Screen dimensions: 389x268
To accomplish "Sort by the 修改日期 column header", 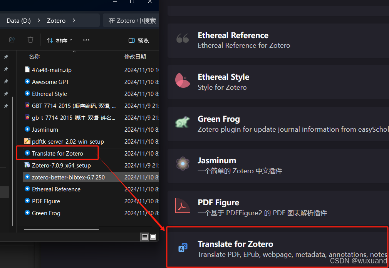I will point(135,57).
